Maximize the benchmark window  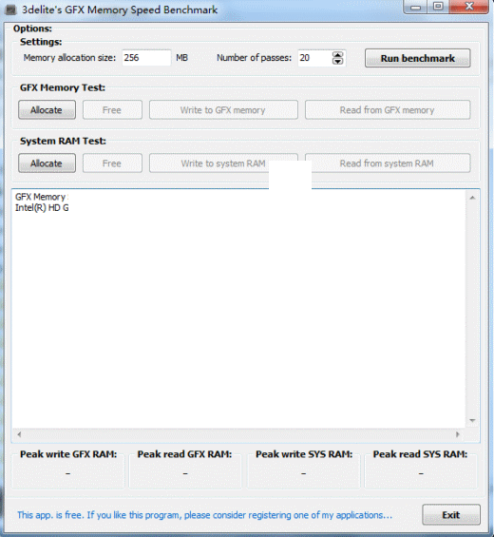[x=438, y=7]
